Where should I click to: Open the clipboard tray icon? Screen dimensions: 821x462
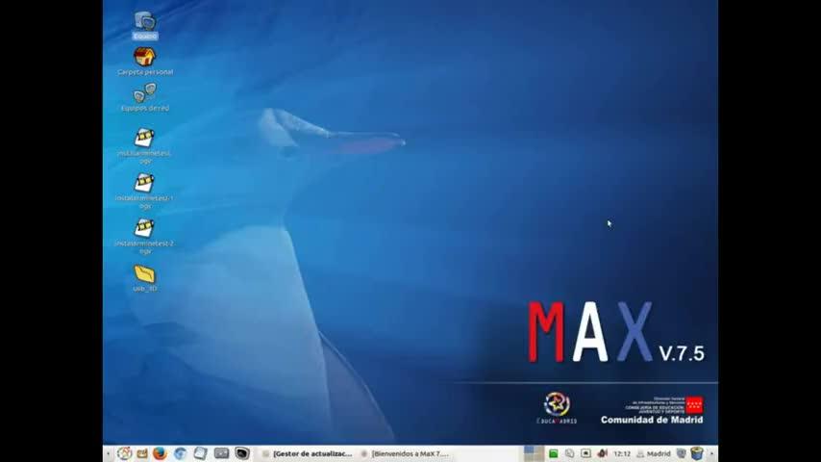(569, 454)
